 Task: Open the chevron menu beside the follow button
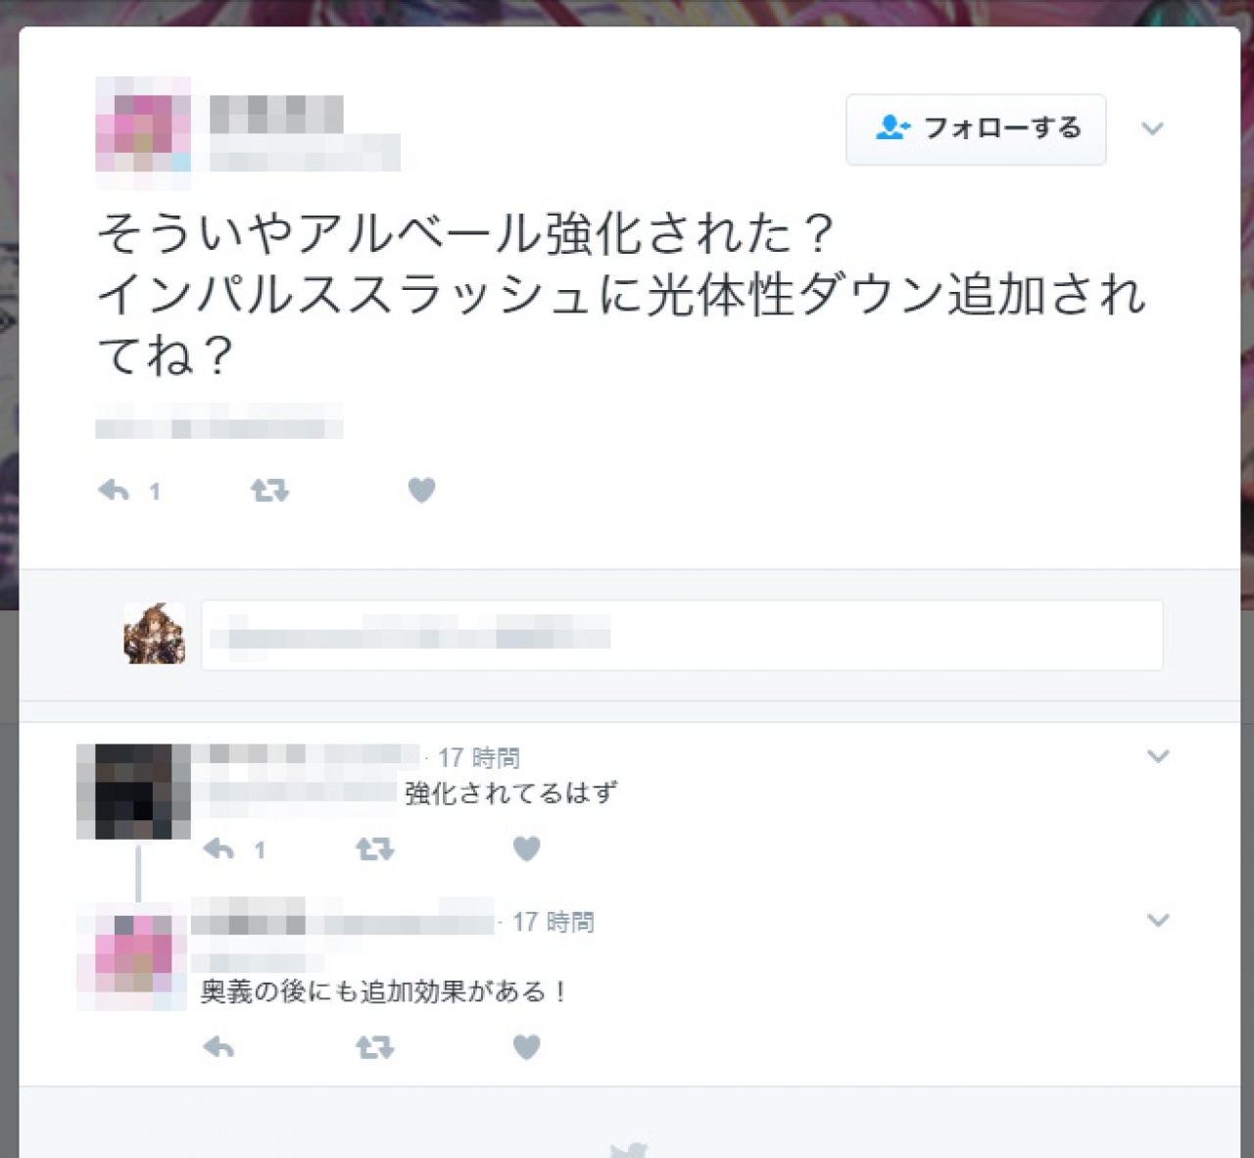click(1153, 128)
